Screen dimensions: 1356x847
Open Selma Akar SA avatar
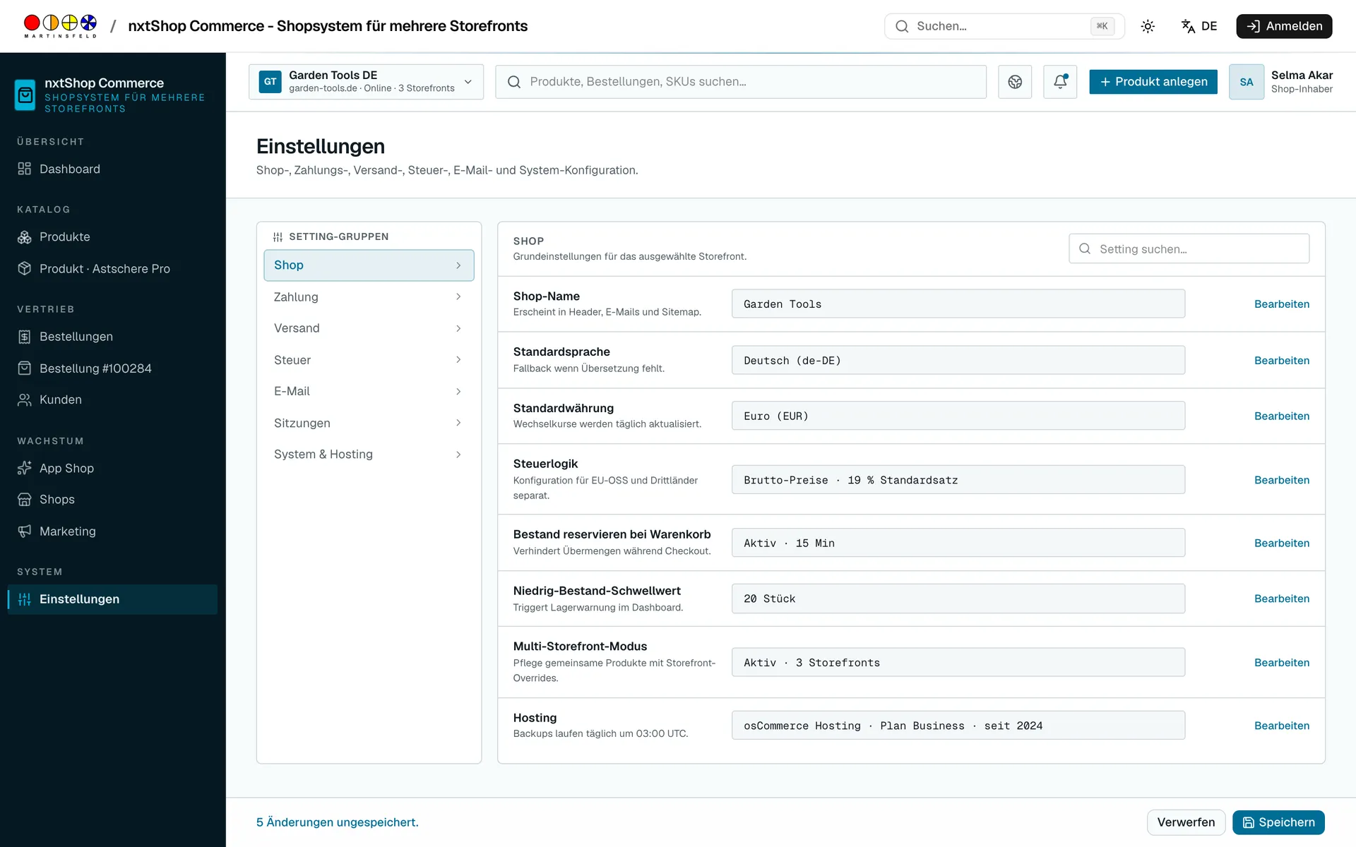click(1247, 82)
